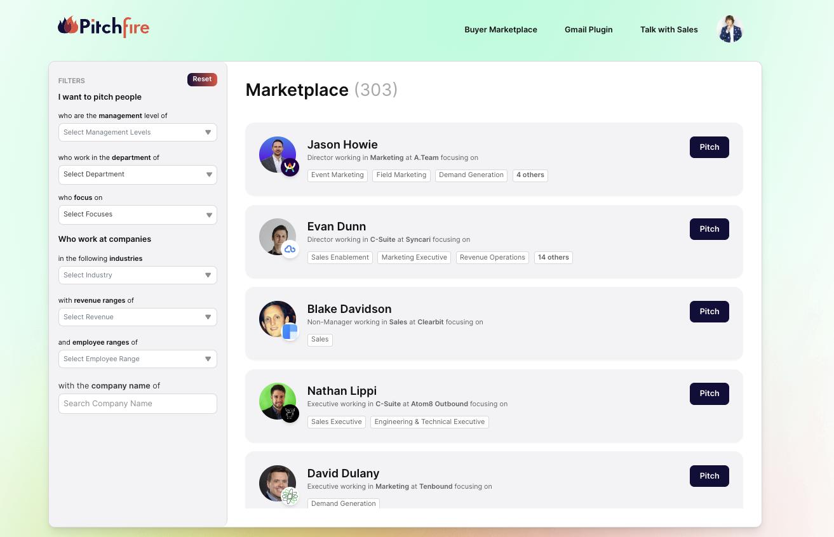The height and width of the screenshot is (537, 834).
Task: Open the Select Industry dropdown
Action: point(138,275)
